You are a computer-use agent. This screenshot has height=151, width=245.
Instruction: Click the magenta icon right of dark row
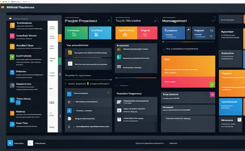coord(212,95)
